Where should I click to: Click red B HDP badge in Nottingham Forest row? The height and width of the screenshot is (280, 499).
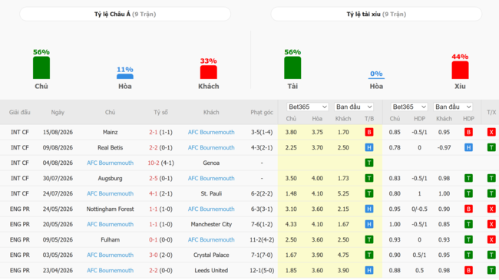tap(468, 209)
